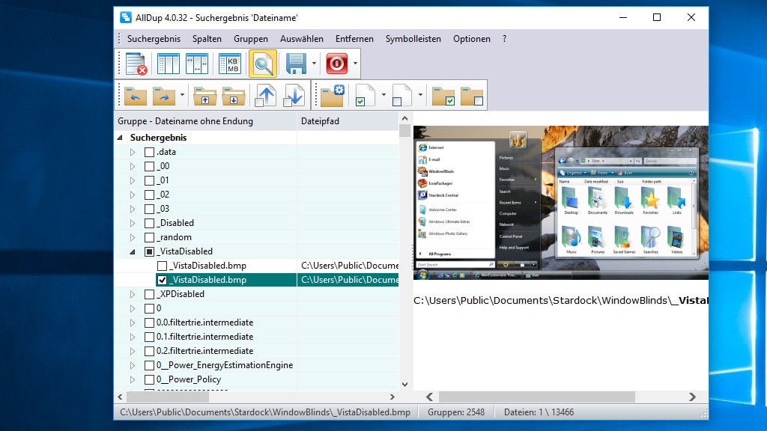Click the Vista desktop preview image
This screenshot has width=767, height=431.
click(560, 203)
